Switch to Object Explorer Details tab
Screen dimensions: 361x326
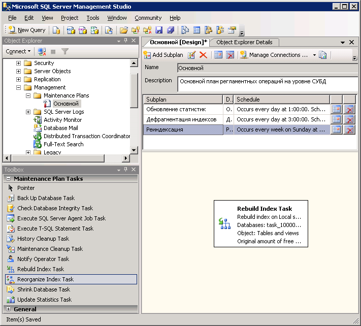(x=244, y=42)
